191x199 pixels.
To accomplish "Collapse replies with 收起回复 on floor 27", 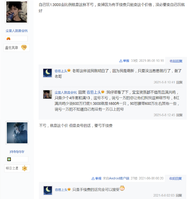I will 175,178.
